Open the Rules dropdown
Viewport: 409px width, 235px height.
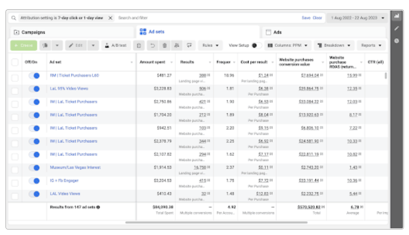click(210, 45)
